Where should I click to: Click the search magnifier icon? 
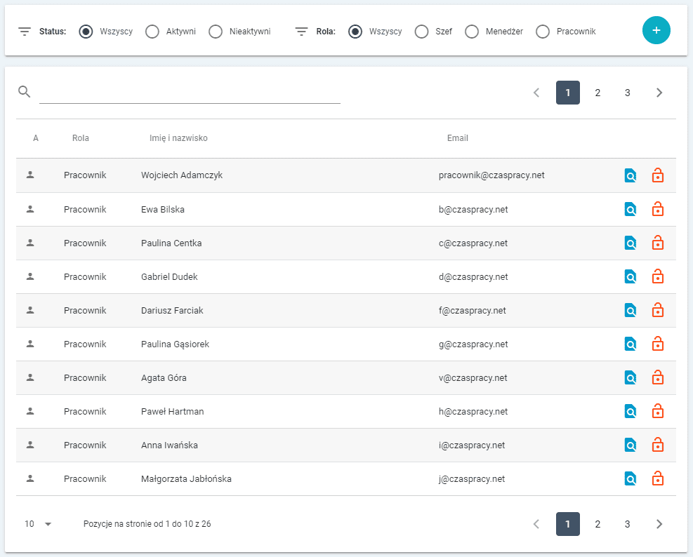pyautogui.click(x=25, y=92)
